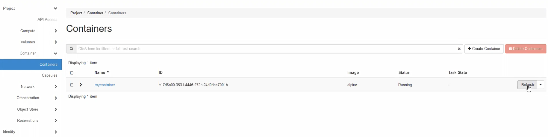The width and height of the screenshot is (548, 137).
Task: Expand the mycontainer row details chevron
Action: pos(81,85)
